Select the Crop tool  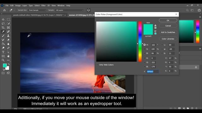[3, 28]
